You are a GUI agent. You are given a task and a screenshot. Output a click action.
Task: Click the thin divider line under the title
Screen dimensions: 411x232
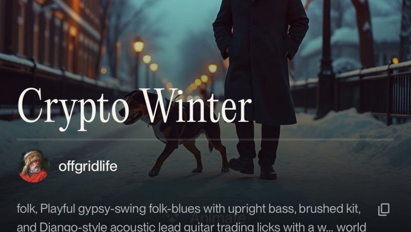(206, 140)
